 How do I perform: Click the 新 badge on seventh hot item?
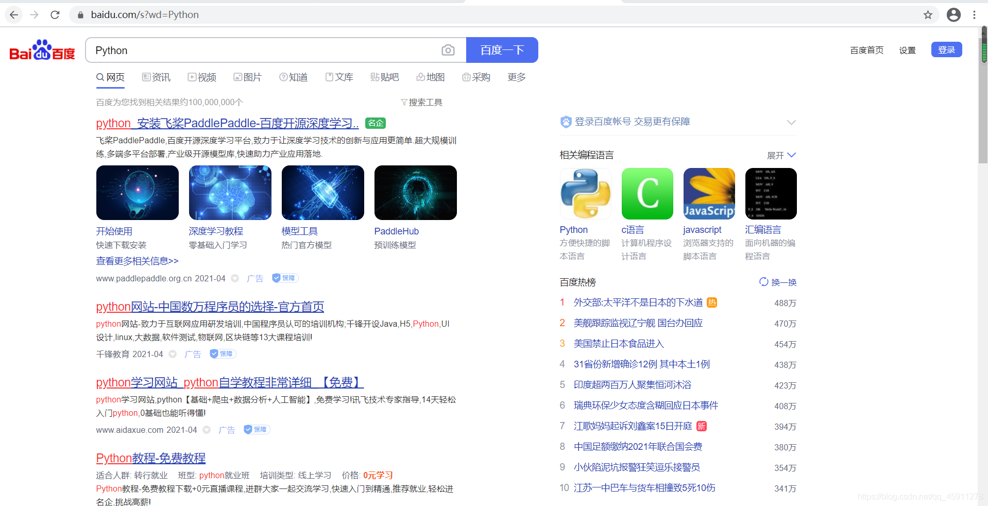(702, 426)
